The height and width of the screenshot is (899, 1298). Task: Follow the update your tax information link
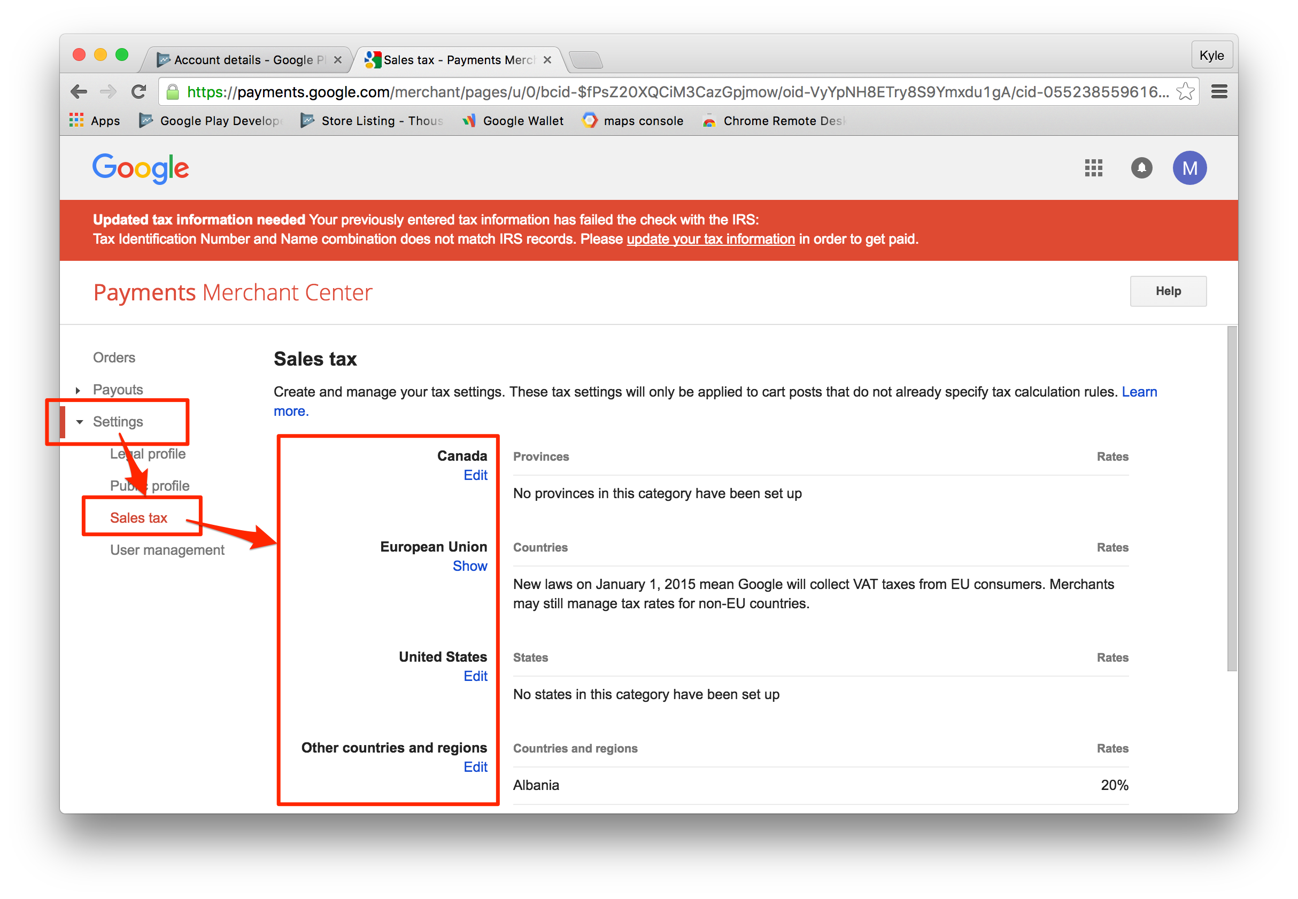point(710,239)
